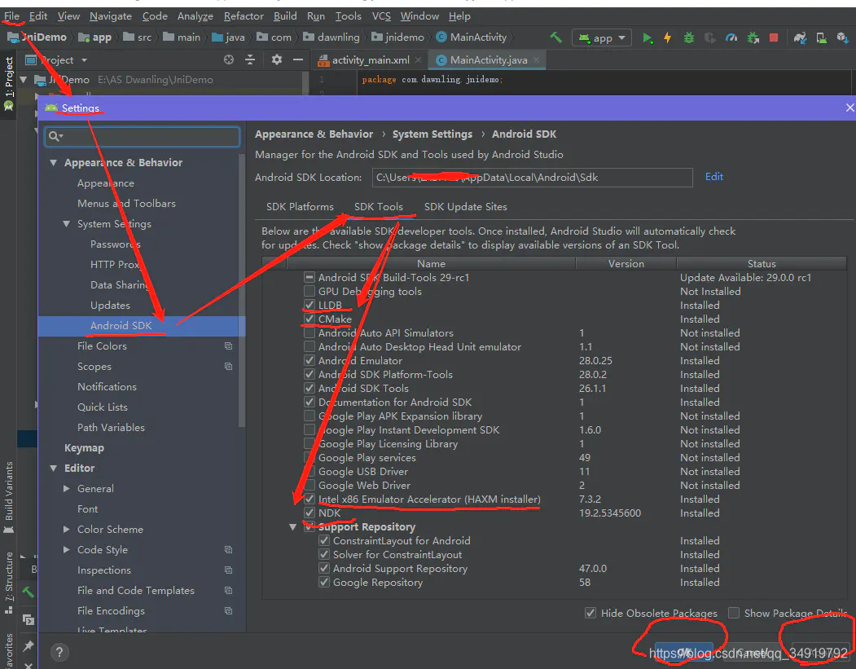Uncheck the Android Emulator checkbox

tap(309, 360)
